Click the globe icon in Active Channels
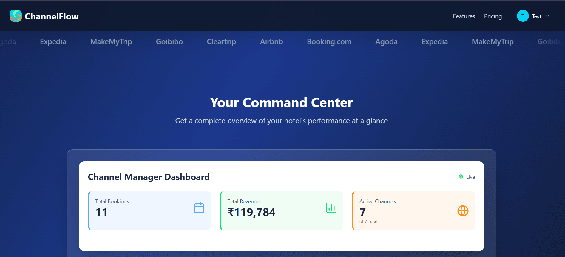565x257 pixels. [x=463, y=211]
